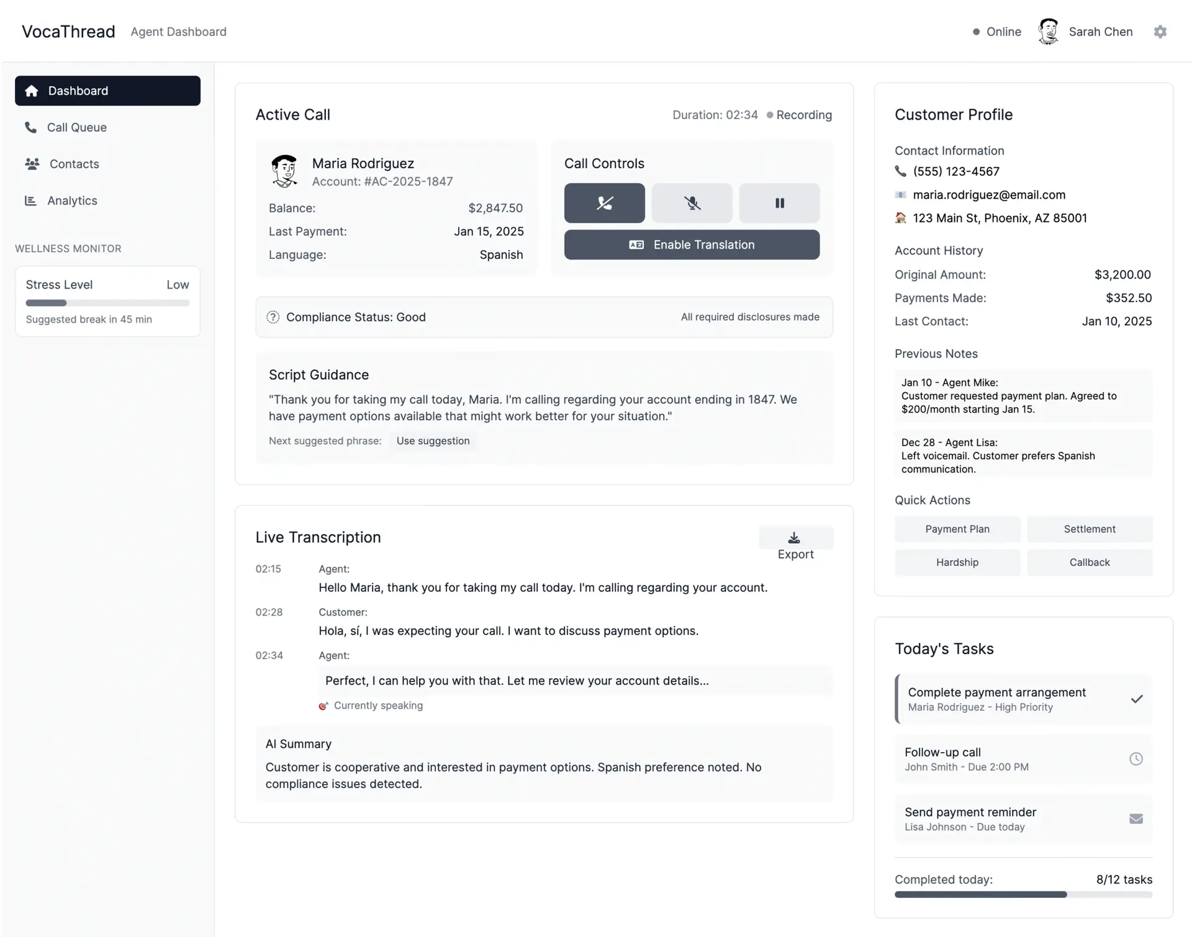Pause the active call with the hold control
This screenshot has height=937, width=1192.
779,203
